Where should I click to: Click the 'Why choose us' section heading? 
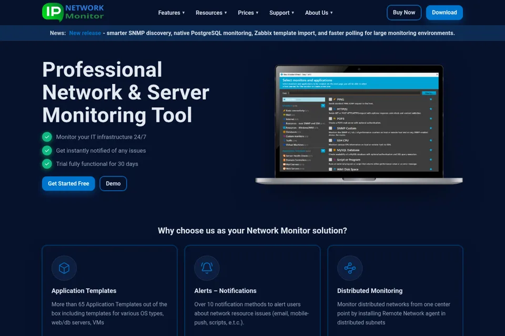click(252, 230)
